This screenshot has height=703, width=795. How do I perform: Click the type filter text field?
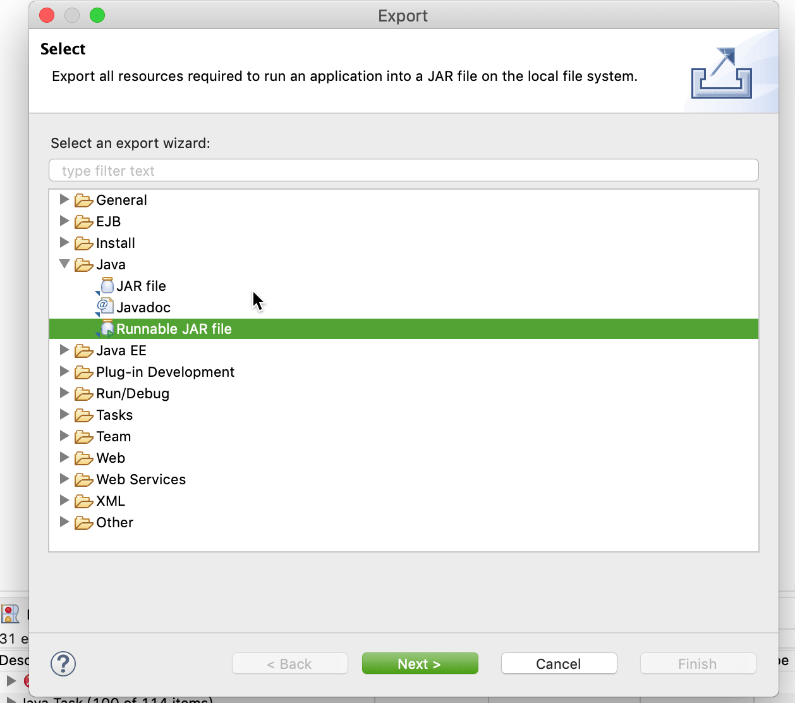[403, 171]
